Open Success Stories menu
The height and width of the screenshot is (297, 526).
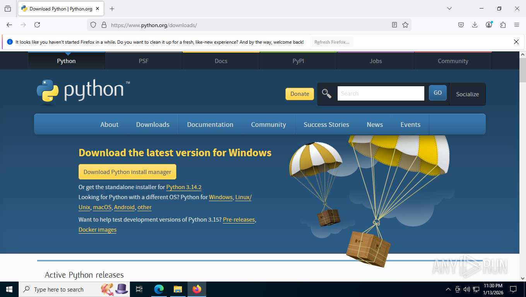point(326,125)
